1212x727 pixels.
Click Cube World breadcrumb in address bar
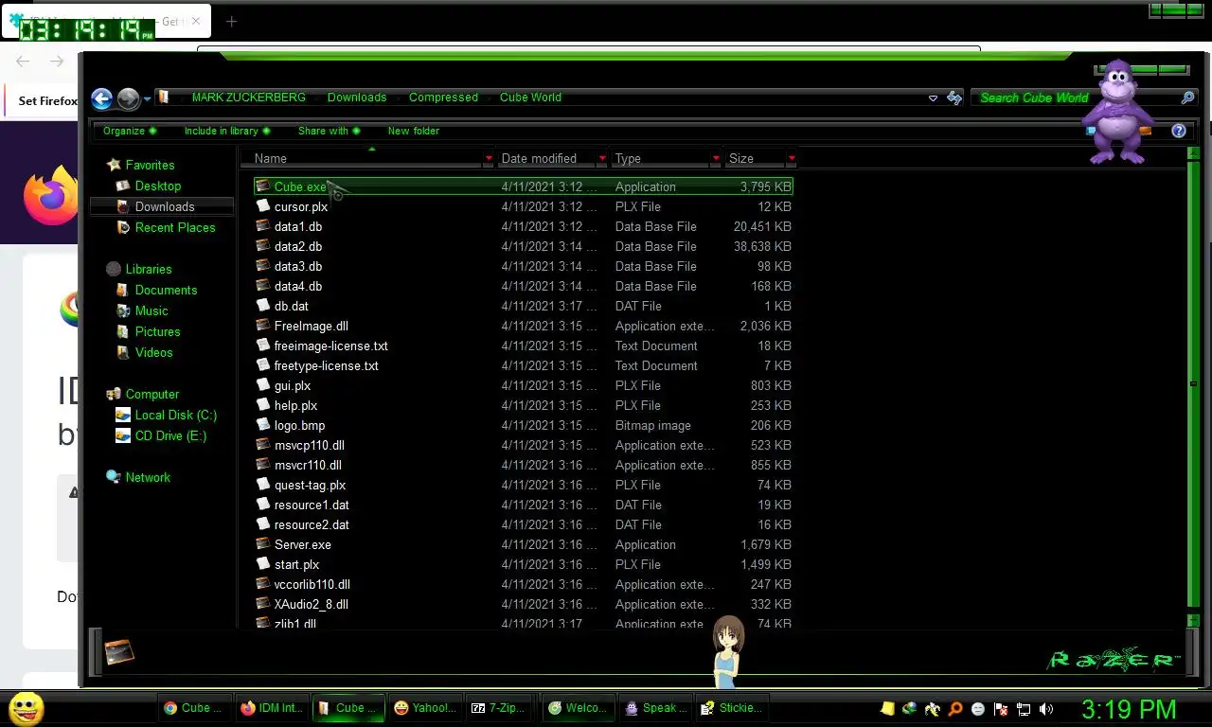pos(530,98)
